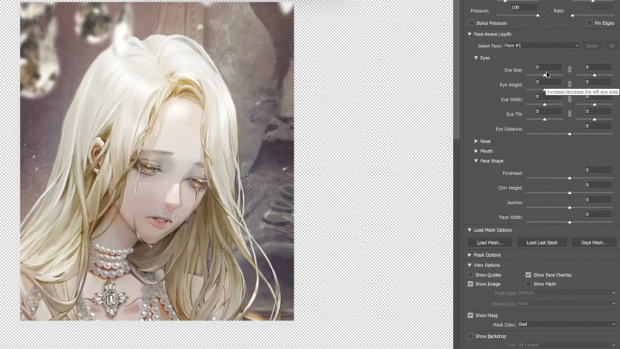
Task: Click the left Eye Tilt value field
Action: click(x=548, y=111)
